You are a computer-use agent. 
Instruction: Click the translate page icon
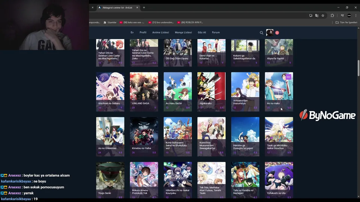pos(317,15)
